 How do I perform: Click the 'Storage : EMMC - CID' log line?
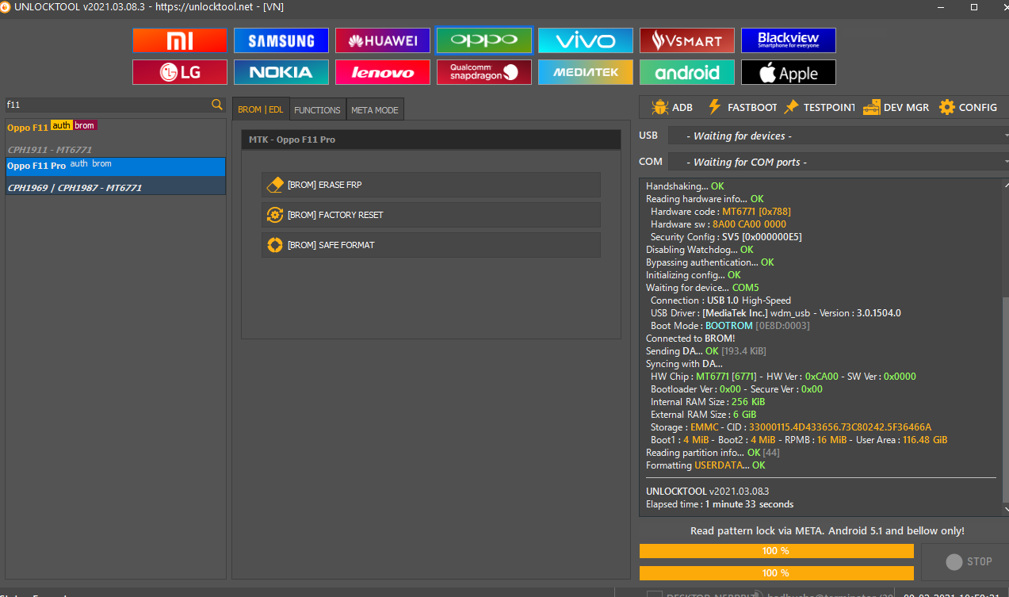[x=791, y=427]
